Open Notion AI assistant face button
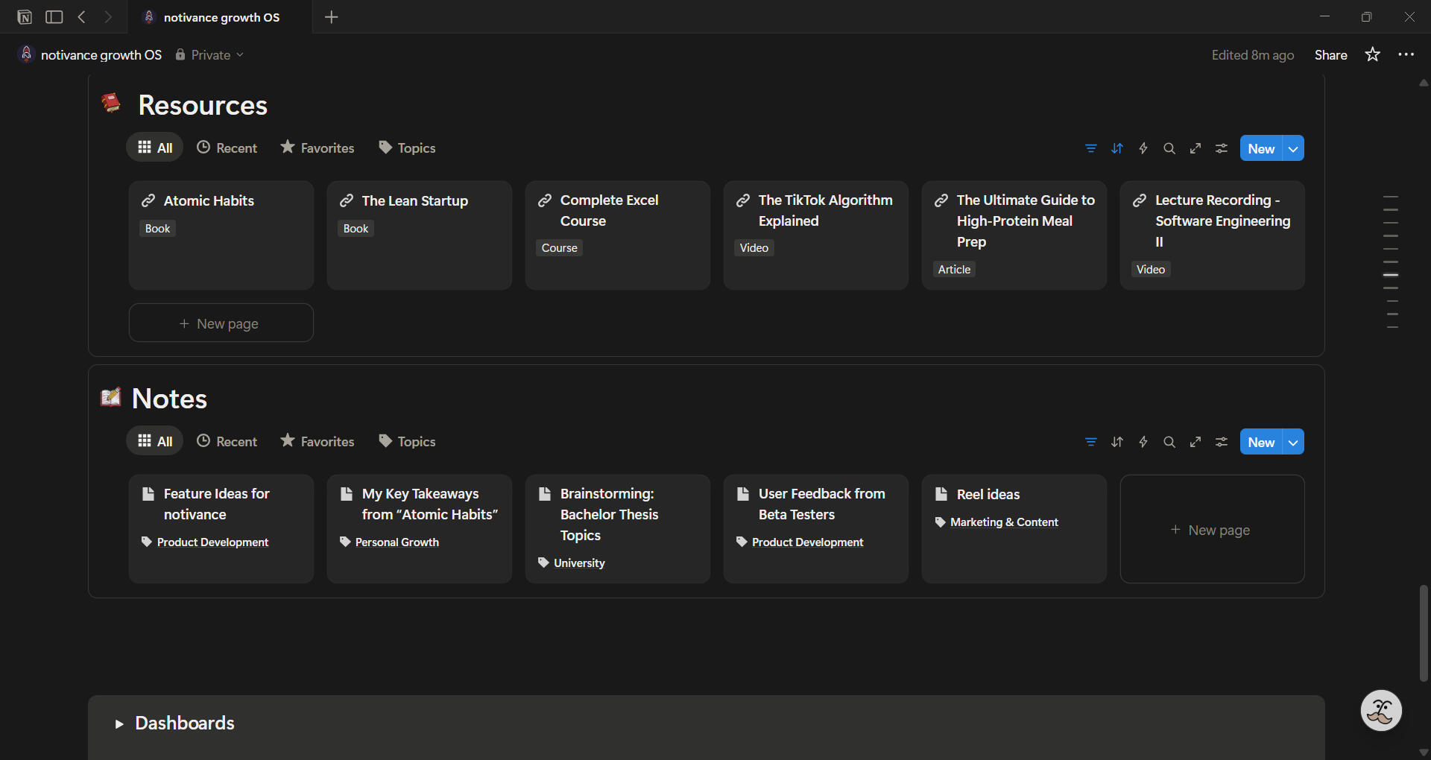This screenshot has width=1431, height=760. tap(1380, 711)
